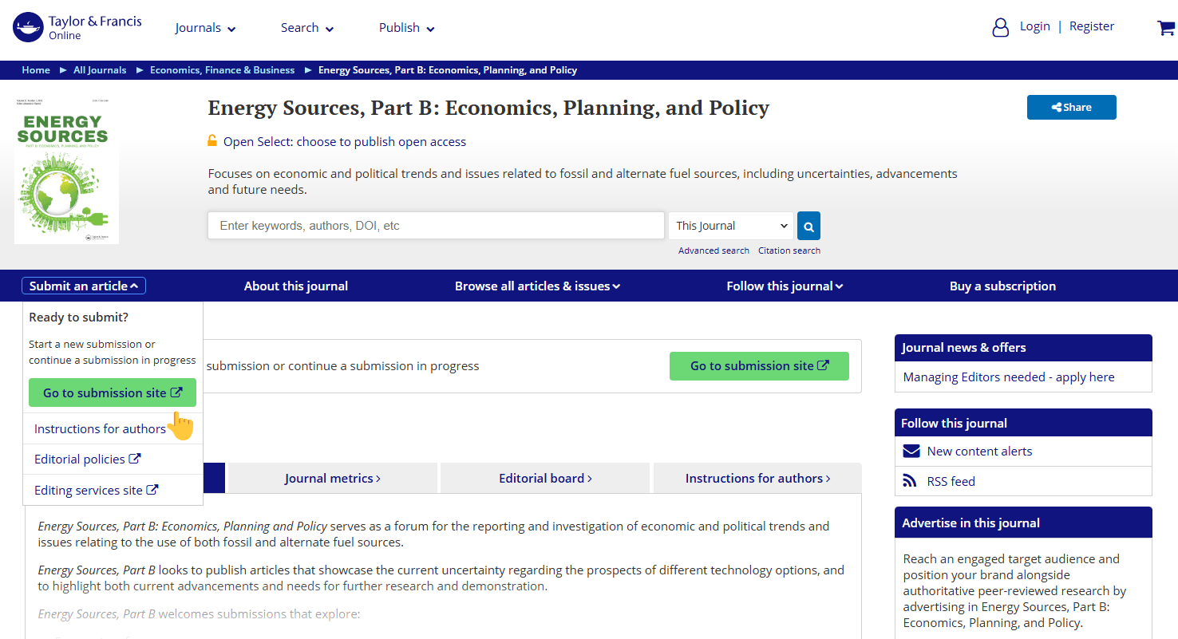Screen dimensions: 1178x639
Task: Click the magnifier search submit button
Action: 808,226
